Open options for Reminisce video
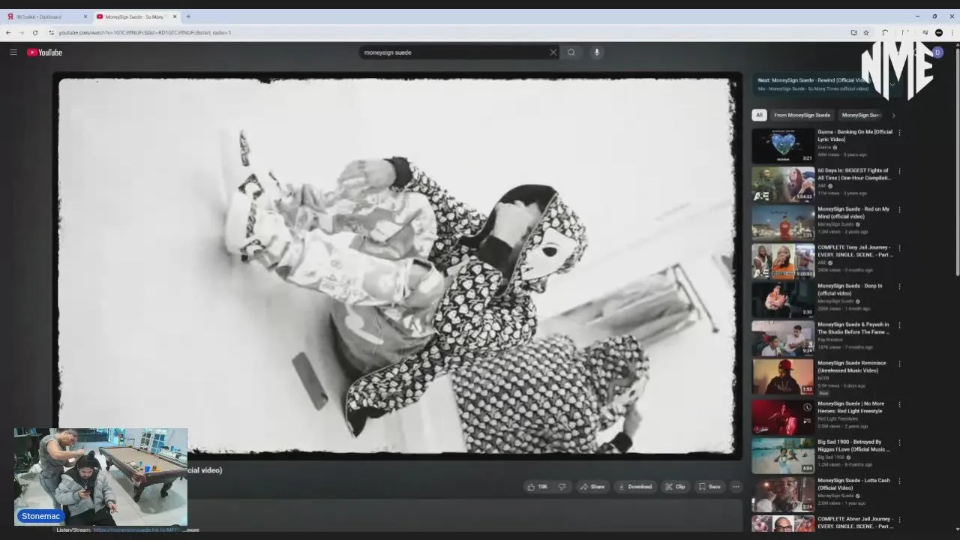Image resolution: width=960 pixels, height=540 pixels. click(899, 364)
